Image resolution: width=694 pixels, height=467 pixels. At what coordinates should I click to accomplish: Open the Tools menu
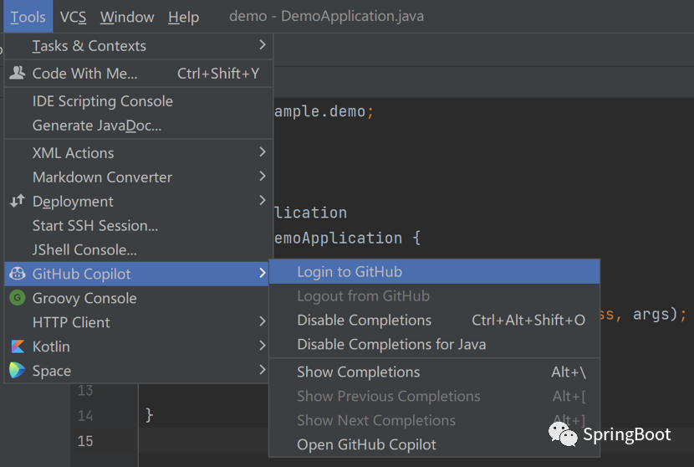click(x=28, y=17)
